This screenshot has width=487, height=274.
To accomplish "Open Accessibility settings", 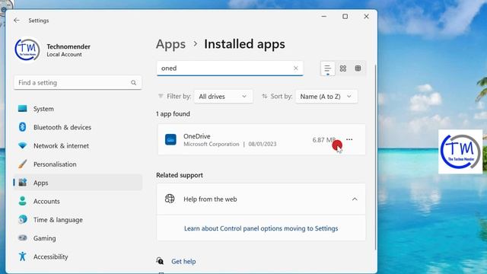I will [78, 256].
